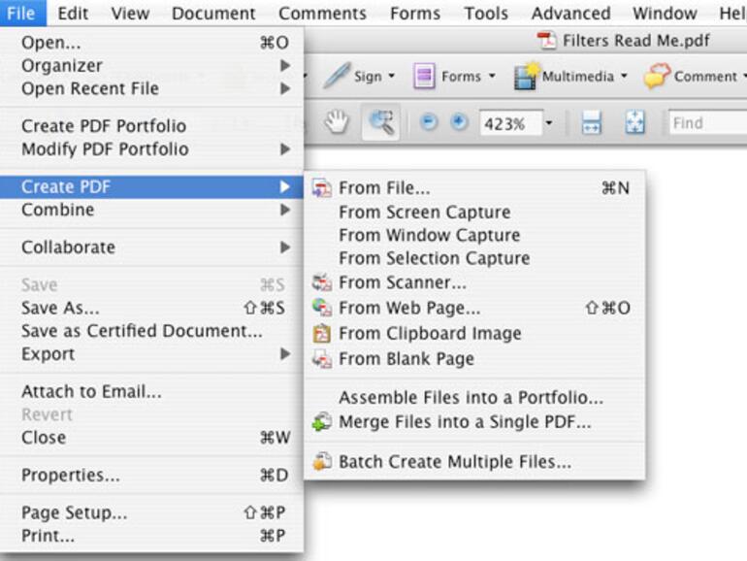The image size is (747, 561).
Task: Choose Save as Certified Document
Action: [x=142, y=331]
